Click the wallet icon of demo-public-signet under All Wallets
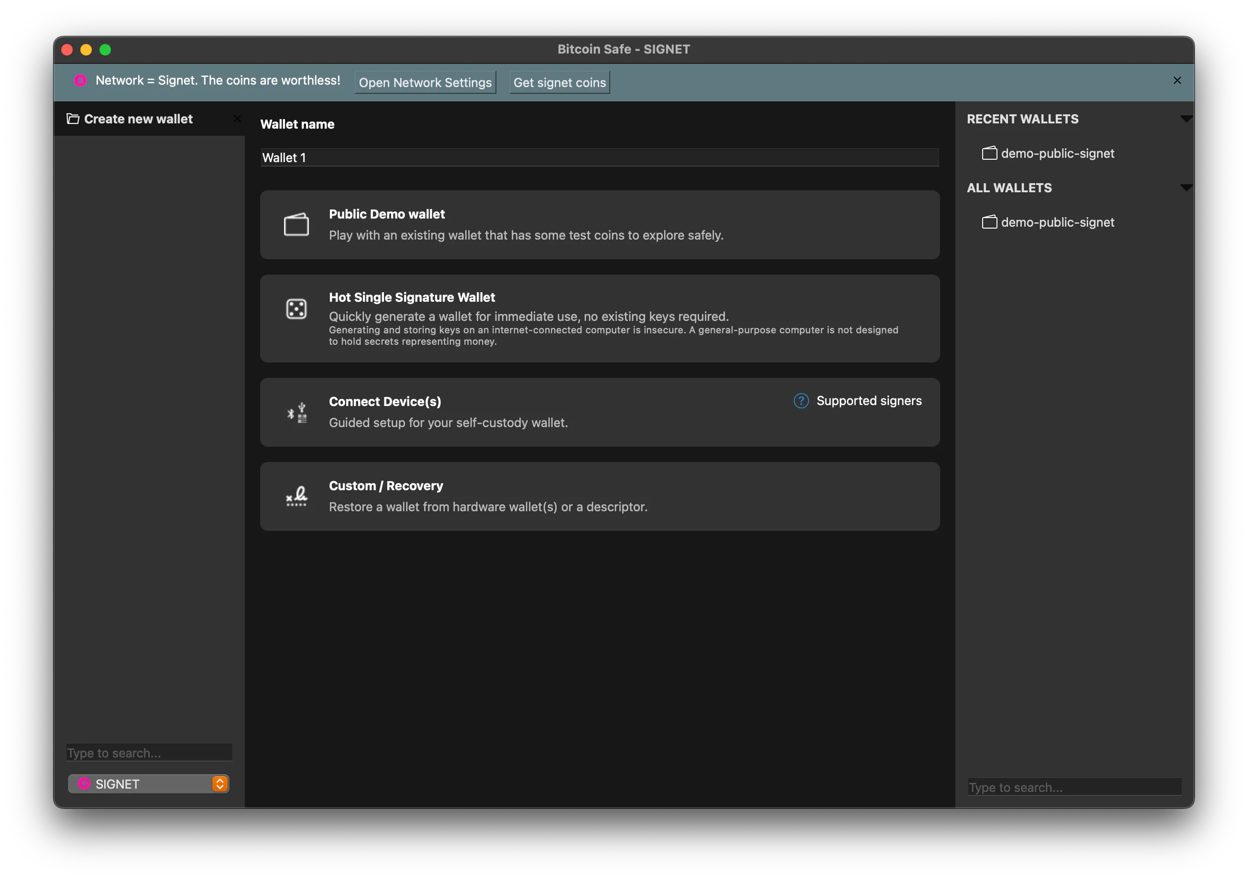Screen dimensions: 1248x879 tap(989, 222)
